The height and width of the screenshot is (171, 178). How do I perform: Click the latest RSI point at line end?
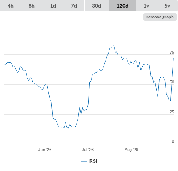tap(174, 58)
